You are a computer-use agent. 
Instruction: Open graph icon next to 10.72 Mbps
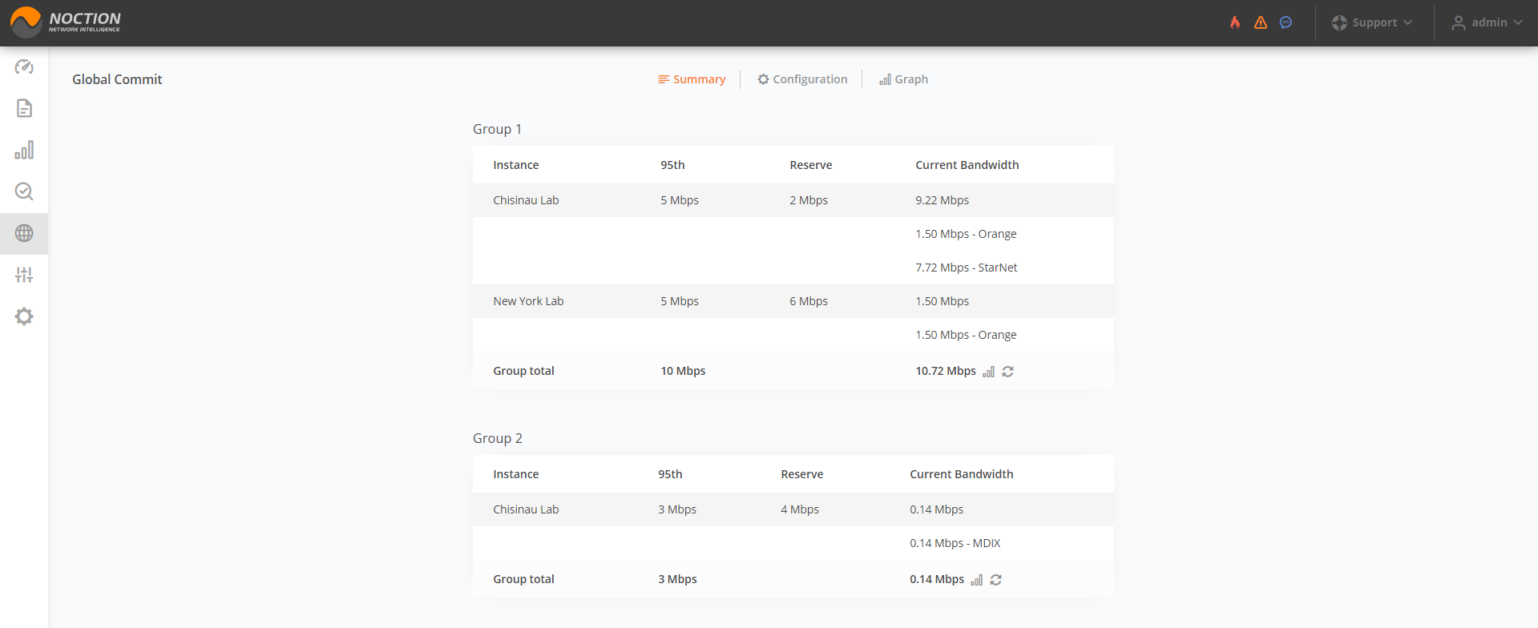(988, 372)
